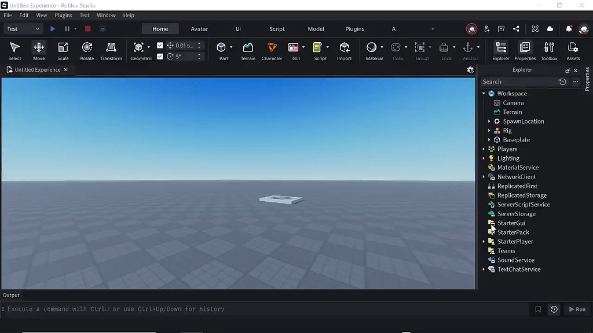The width and height of the screenshot is (593, 333).
Task: Open the Edit menu
Action: coord(24,15)
